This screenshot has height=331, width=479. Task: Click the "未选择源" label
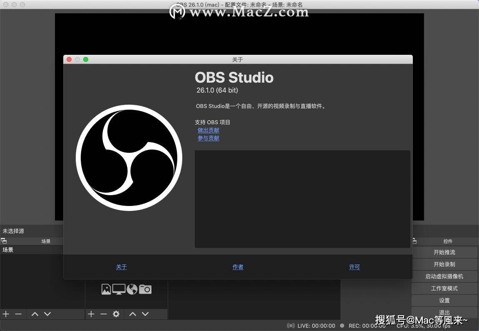(13, 231)
